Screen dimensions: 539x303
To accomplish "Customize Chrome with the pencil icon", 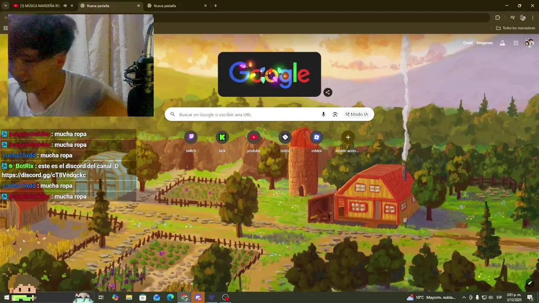I will [530, 283].
